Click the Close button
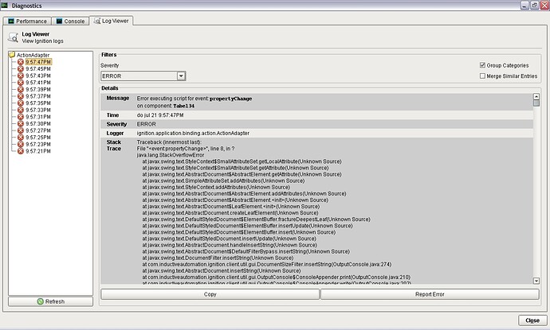 tap(532, 320)
